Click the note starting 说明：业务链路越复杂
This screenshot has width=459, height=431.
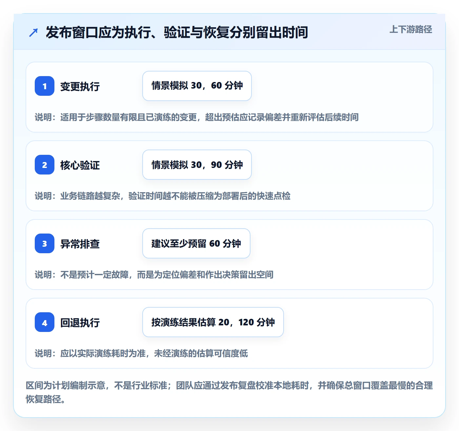[x=163, y=196]
